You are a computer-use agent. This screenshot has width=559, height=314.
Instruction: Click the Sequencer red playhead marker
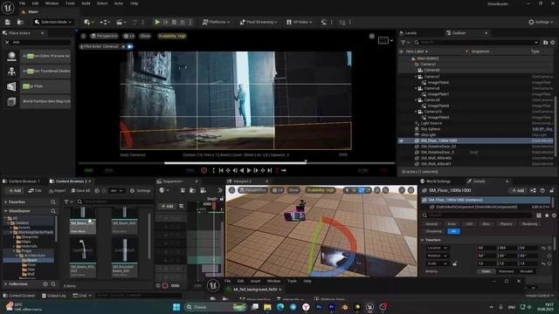[214, 206]
